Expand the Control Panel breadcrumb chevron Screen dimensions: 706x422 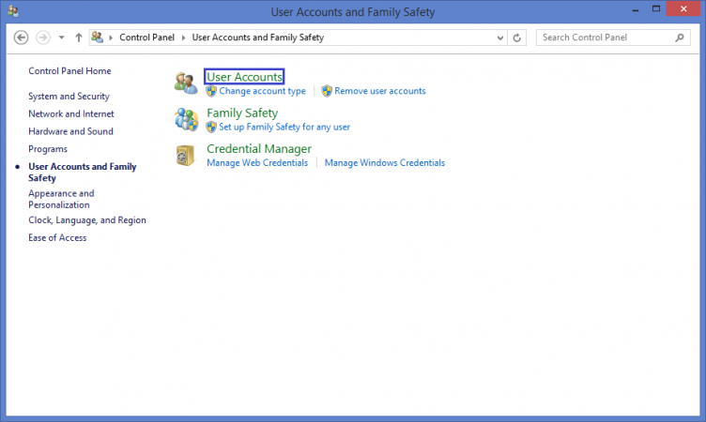tap(183, 38)
